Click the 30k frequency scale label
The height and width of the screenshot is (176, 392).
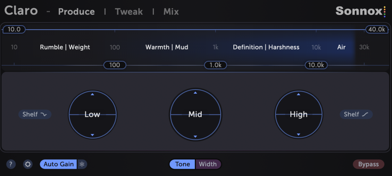click(364, 47)
